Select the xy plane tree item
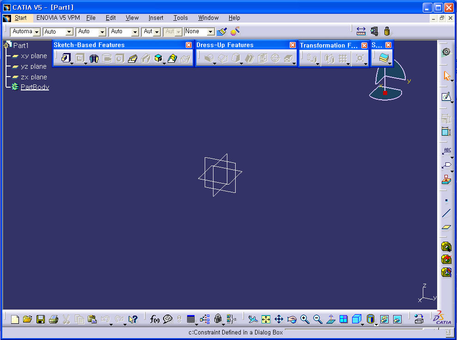 [x=34, y=56]
